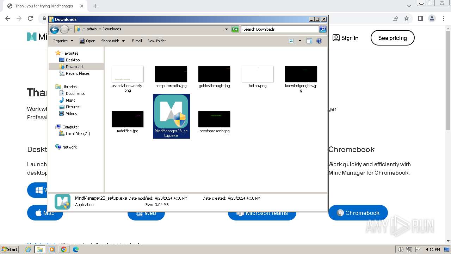Click See pricing button
The height and width of the screenshot is (254, 451).
coord(393,38)
